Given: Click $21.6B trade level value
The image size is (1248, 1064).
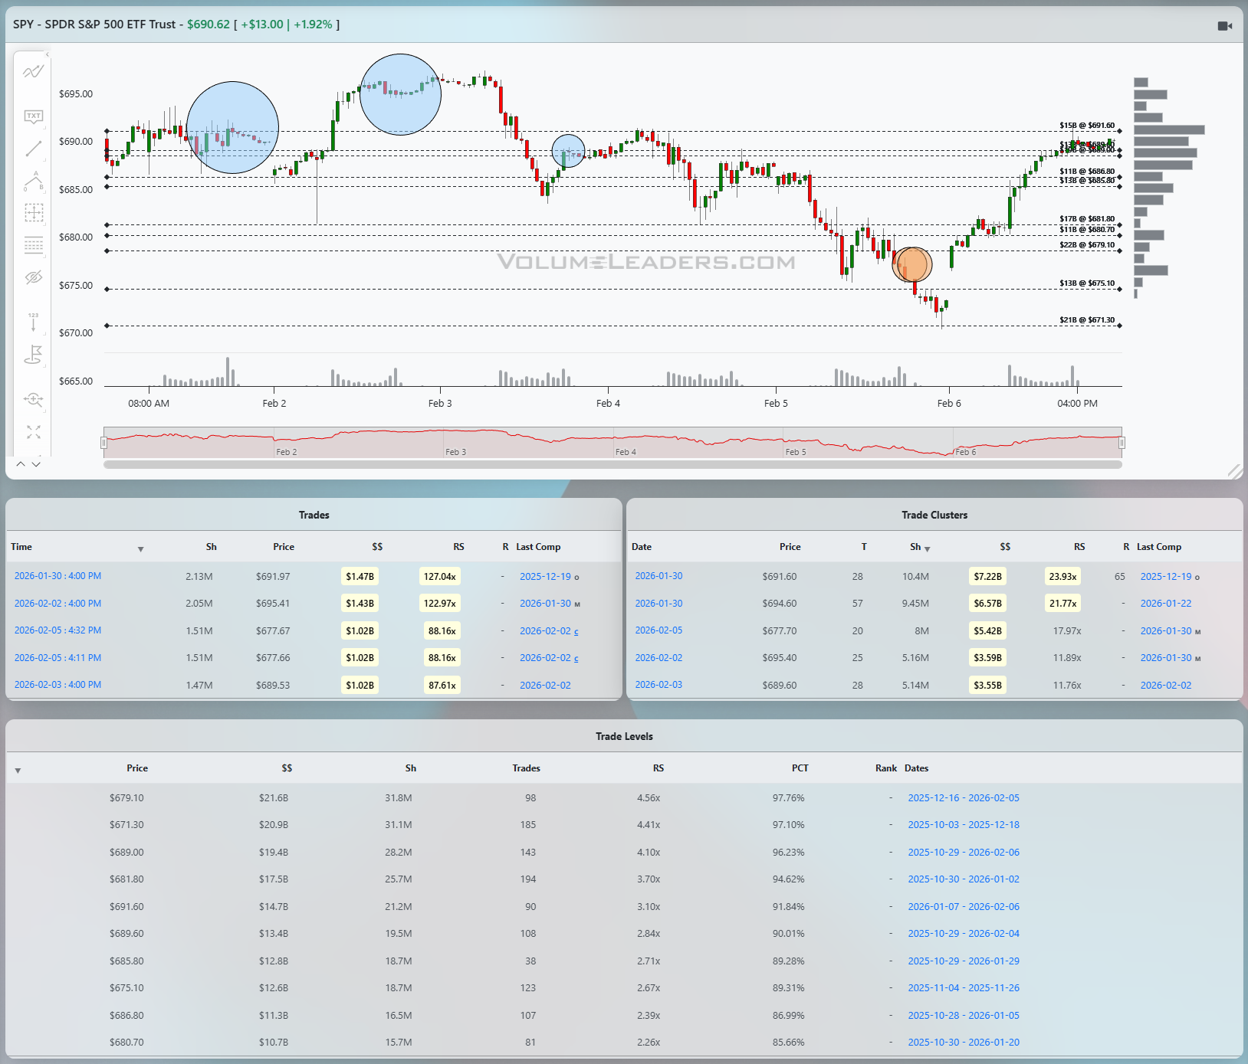Looking at the screenshot, I should click(274, 798).
